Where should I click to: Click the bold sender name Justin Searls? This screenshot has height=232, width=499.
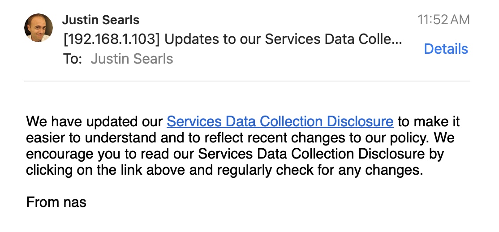pyautogui.click(x=101, y=20)
